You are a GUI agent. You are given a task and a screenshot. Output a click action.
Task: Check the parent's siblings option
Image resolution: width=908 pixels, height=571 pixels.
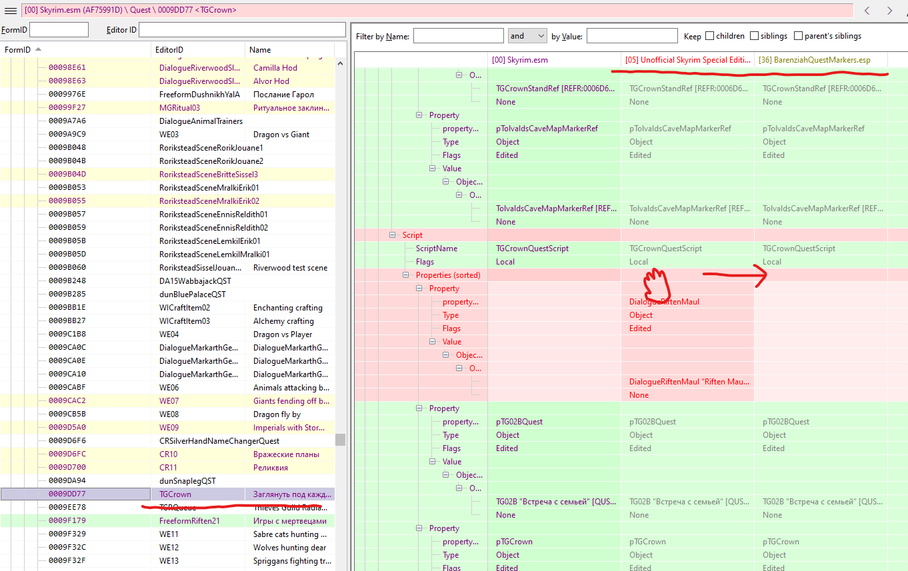tap(798, 36)
